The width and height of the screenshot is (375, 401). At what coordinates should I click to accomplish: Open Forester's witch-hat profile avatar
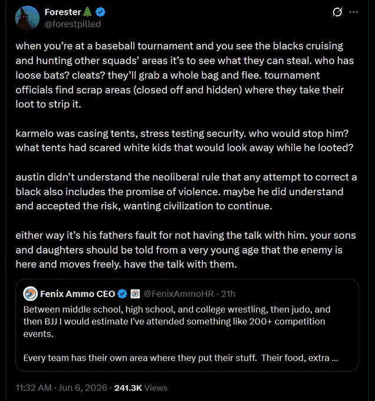(27, 18)
